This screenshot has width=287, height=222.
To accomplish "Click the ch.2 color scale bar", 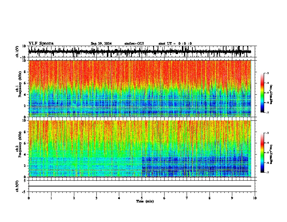I will (262, 153).
